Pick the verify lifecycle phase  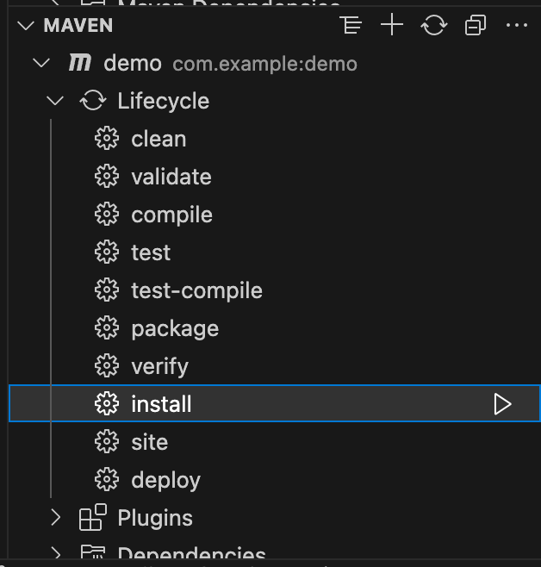click(x=159, y=366)
